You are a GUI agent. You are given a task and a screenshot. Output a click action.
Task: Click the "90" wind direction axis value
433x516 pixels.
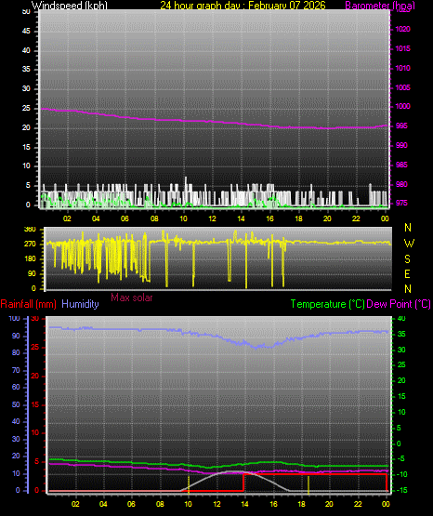point(32,273)
